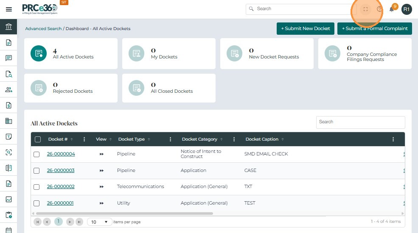Toggle fullscreen mode icon in header

pyautogui.click(x=365, y=9)
